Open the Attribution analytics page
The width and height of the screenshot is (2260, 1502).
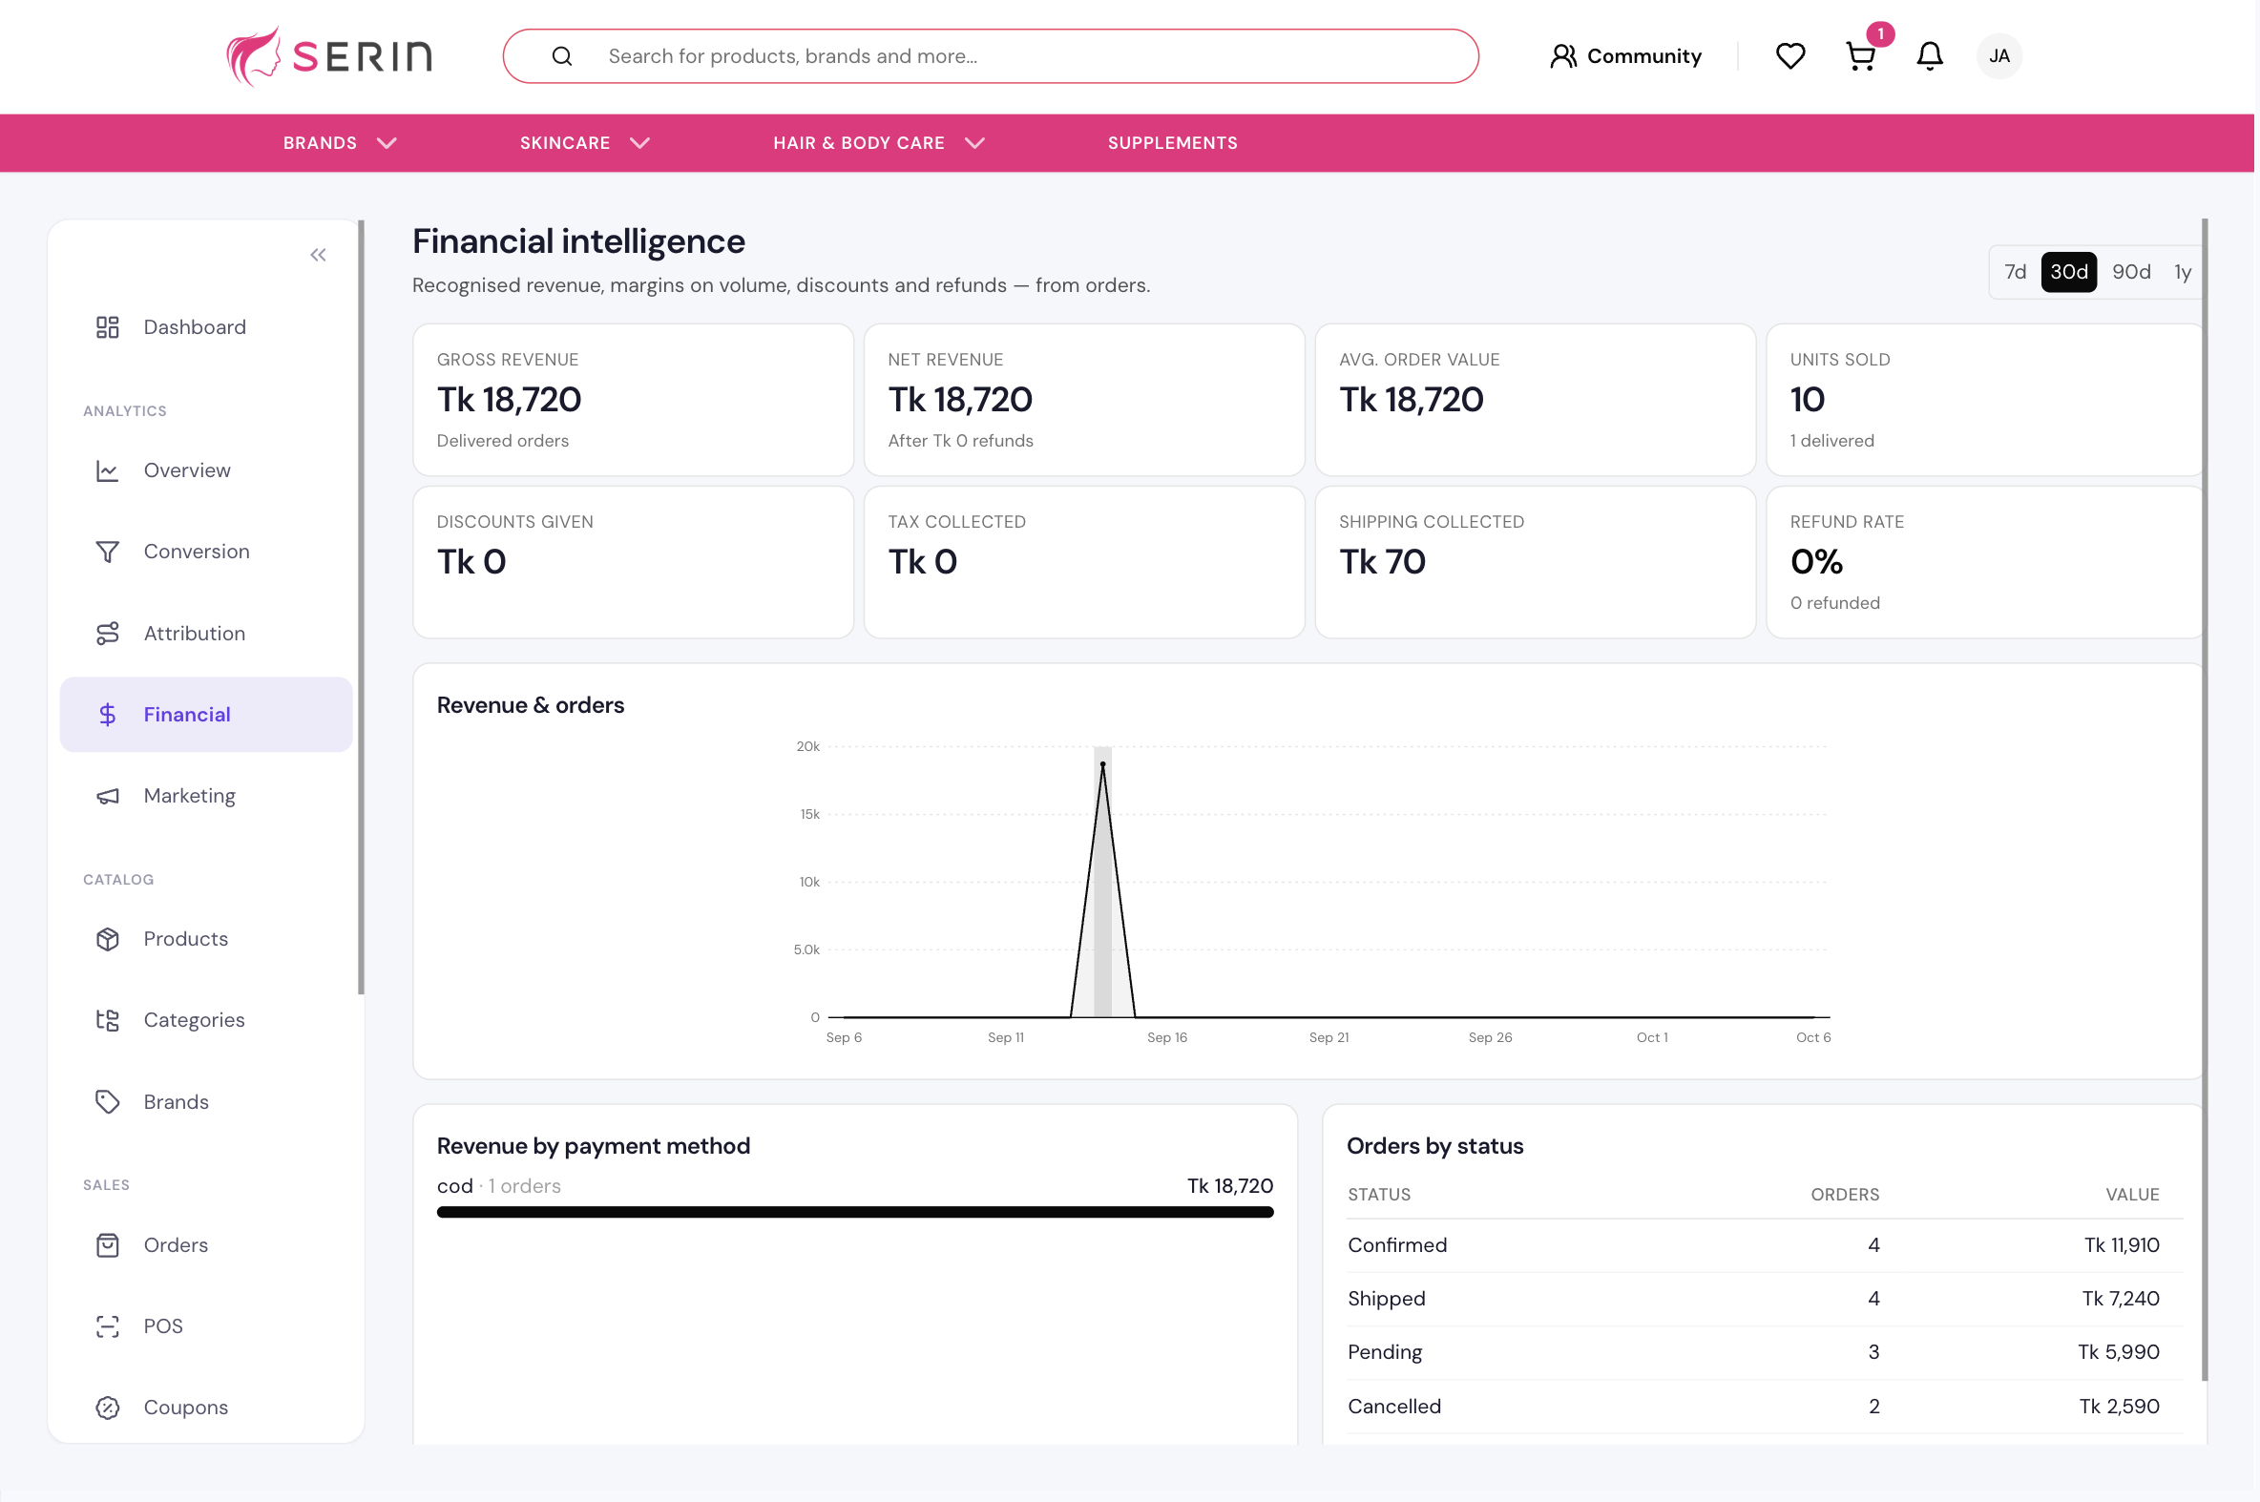(206, 634)
